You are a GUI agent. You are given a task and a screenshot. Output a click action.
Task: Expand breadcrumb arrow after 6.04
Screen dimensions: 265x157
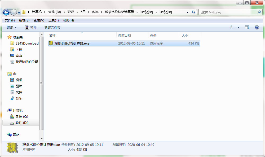click(x=102, y=12)
